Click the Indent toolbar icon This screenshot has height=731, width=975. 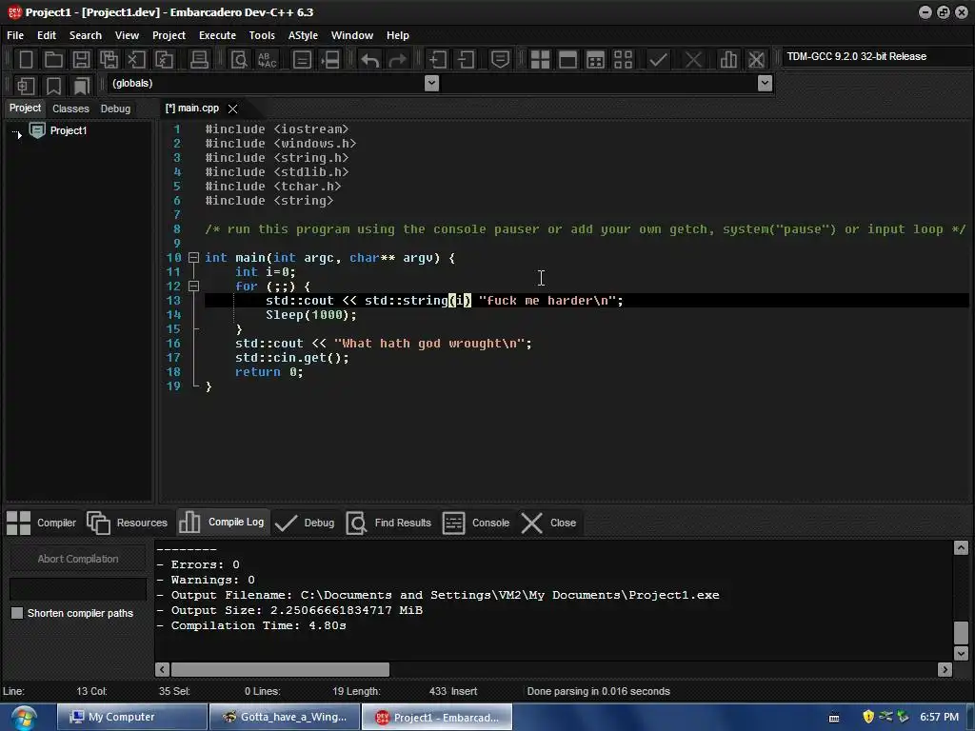438,60
